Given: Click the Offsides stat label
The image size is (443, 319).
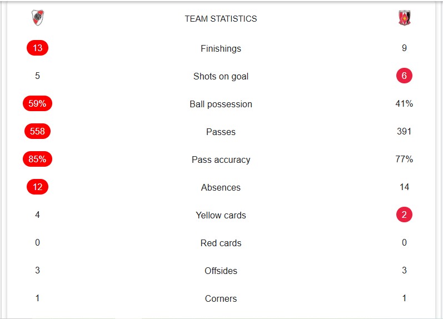Looking at the screenshot, I should click(x=221, y=271).
